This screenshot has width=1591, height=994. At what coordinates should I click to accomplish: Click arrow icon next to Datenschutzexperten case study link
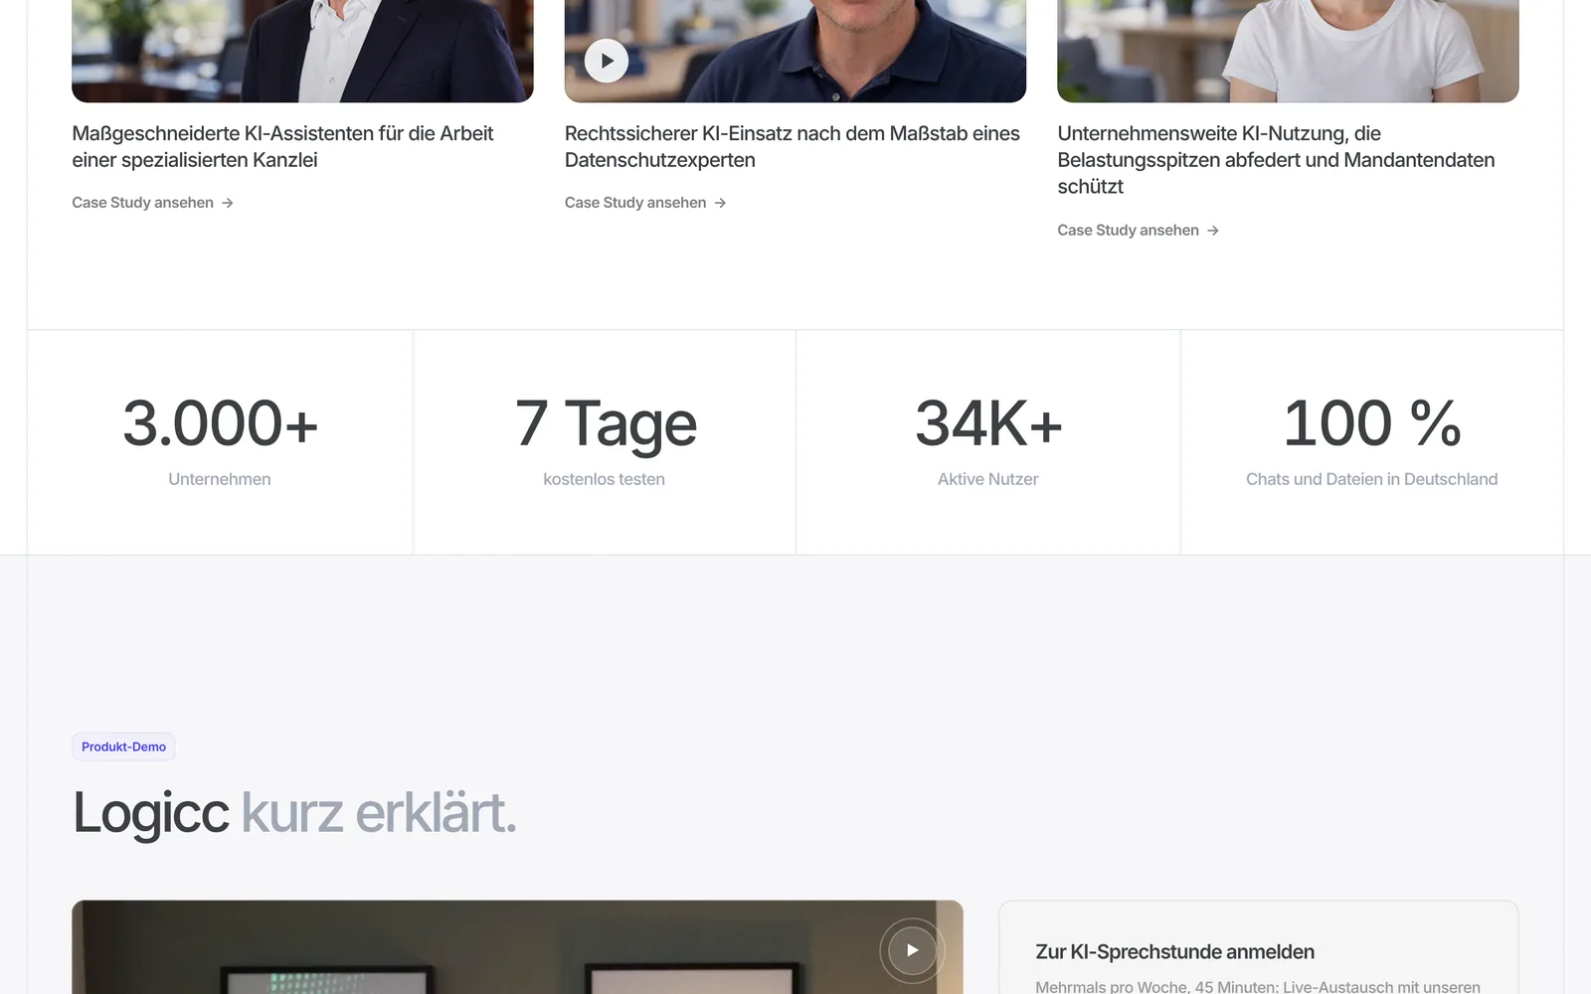click(720, 203)
